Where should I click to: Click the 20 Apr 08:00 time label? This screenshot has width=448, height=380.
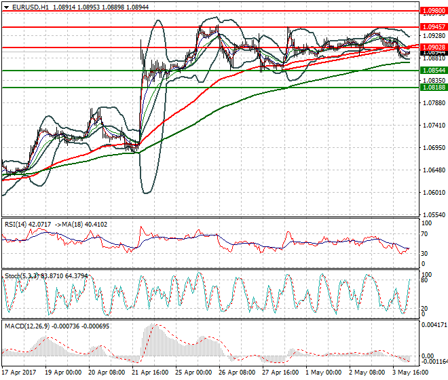point(107,373)
